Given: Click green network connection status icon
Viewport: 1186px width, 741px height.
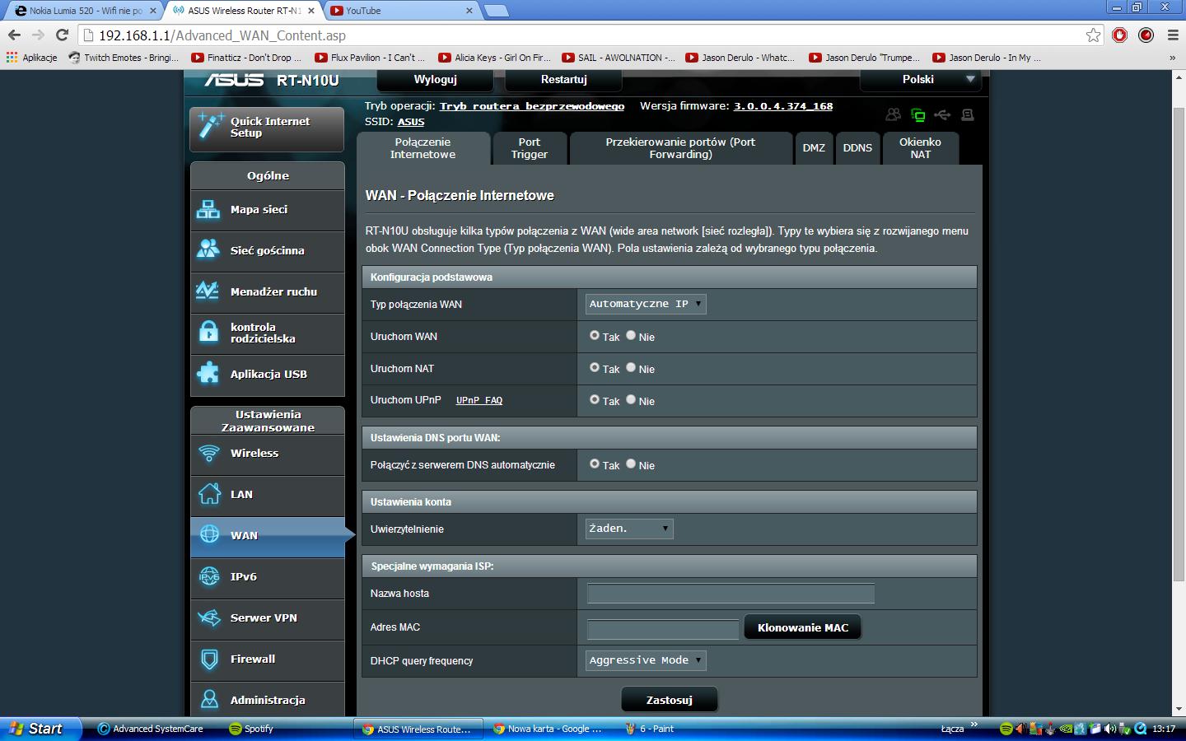Looking at the screenshot, I should coord(918,115).
